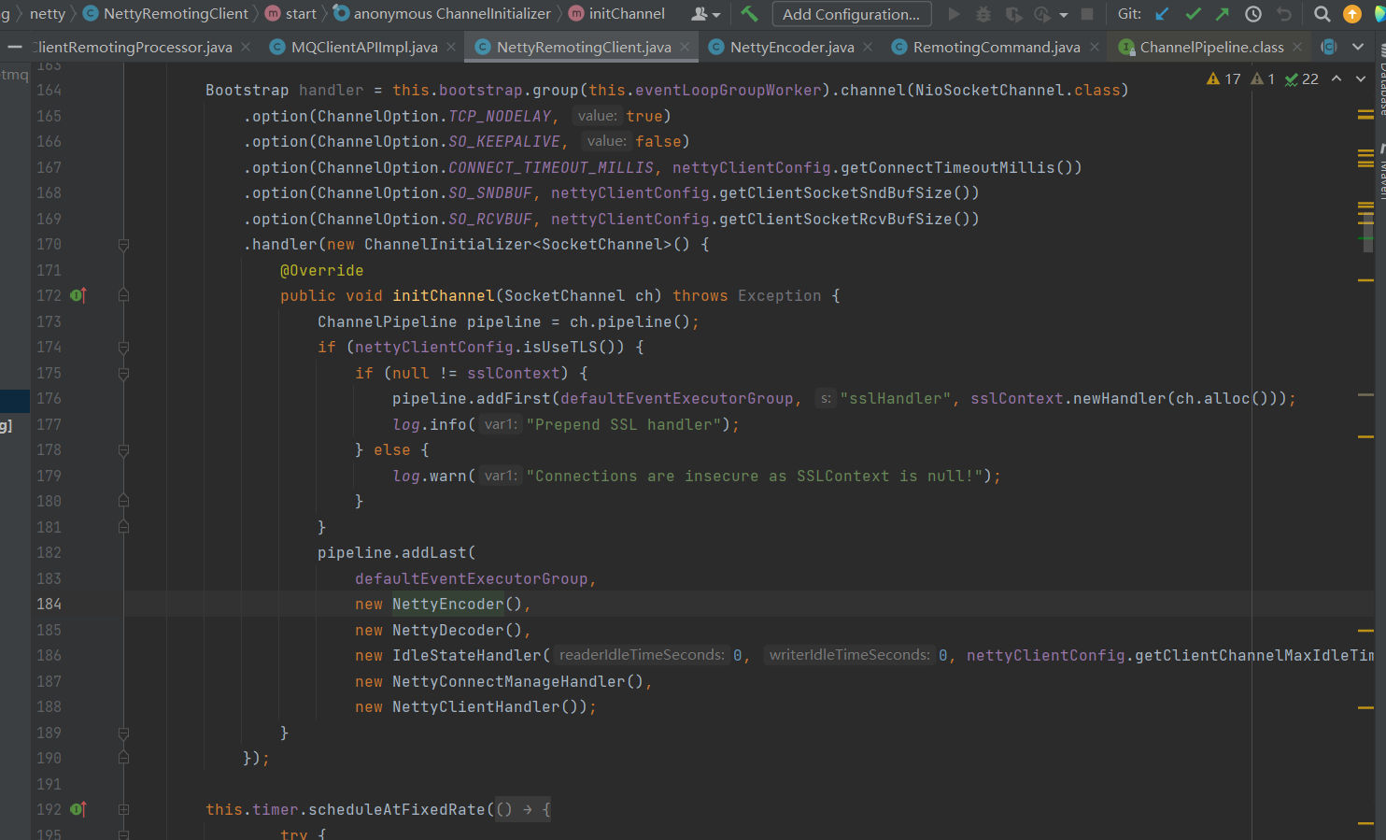Collapse the code fold at line 170
The image size is (1386, 840).
pyautogui.click(x=123, y=245)
